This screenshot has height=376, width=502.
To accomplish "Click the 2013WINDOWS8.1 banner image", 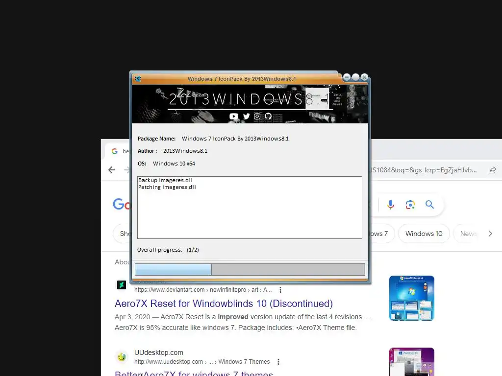I will click(250, 104).
